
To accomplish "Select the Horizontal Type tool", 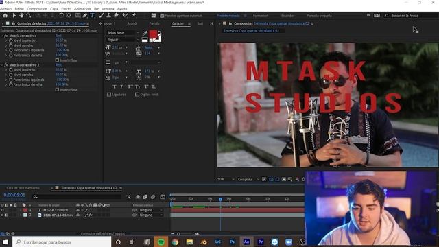I will [x=92, y=16].
